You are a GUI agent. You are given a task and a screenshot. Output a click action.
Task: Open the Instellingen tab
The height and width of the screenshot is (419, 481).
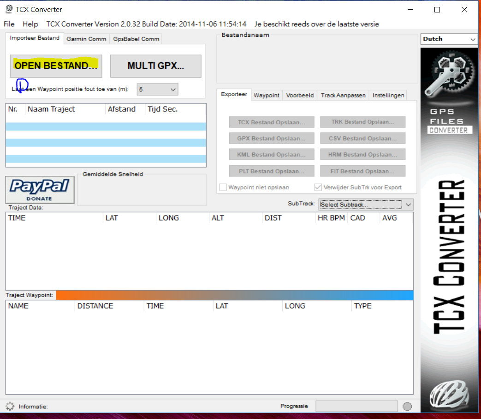point(388,95)
